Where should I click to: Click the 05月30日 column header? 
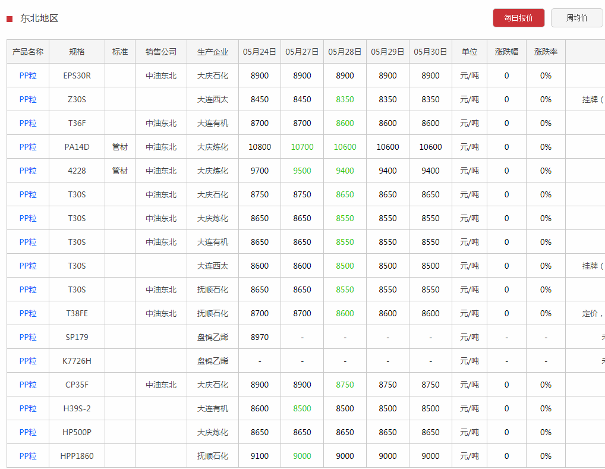pos(431,52)
